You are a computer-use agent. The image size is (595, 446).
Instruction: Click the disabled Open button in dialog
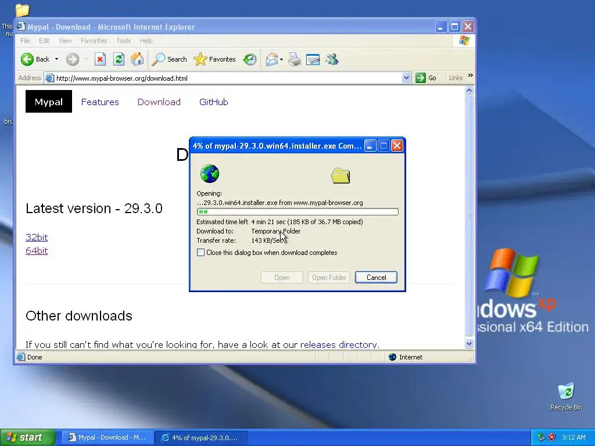pyautogui.click(x=282, y=277)
